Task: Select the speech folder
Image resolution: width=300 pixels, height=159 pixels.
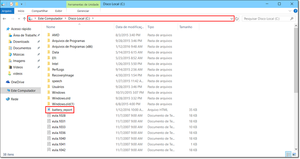Action: (57, 81)
